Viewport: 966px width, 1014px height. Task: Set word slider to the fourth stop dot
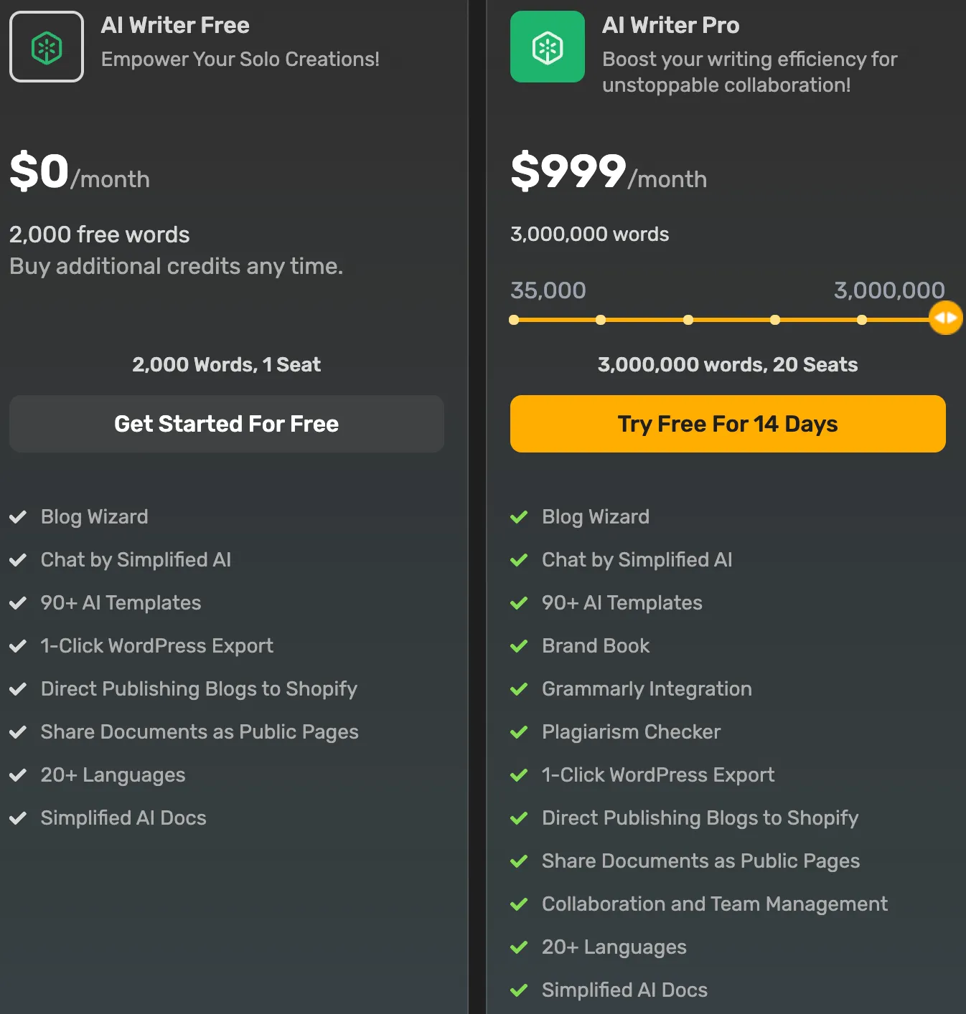[x=775, y=320]
